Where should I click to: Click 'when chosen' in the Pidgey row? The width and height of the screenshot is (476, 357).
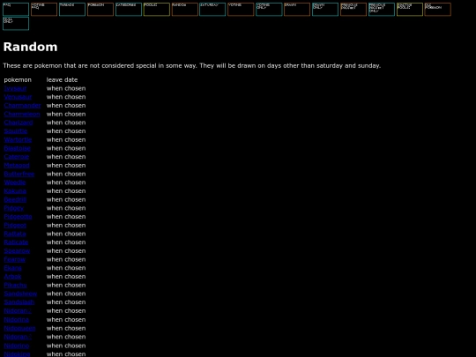(x=66, y=208)
